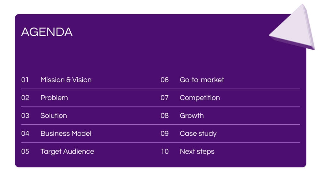
Task: Select the number 03 label
Action: pyautogui.click(x=25, y=116)
